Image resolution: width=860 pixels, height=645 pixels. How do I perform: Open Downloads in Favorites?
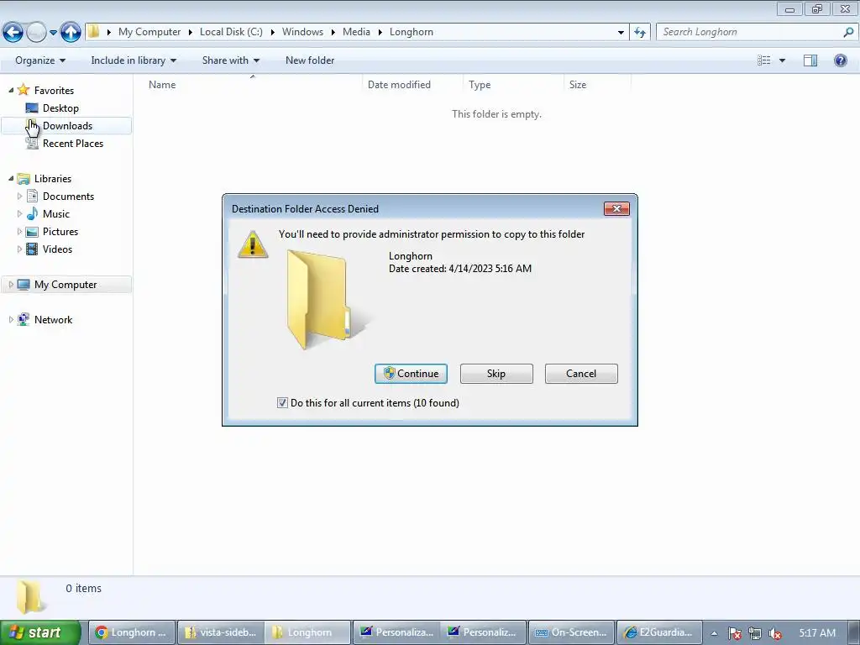[67, 126]
